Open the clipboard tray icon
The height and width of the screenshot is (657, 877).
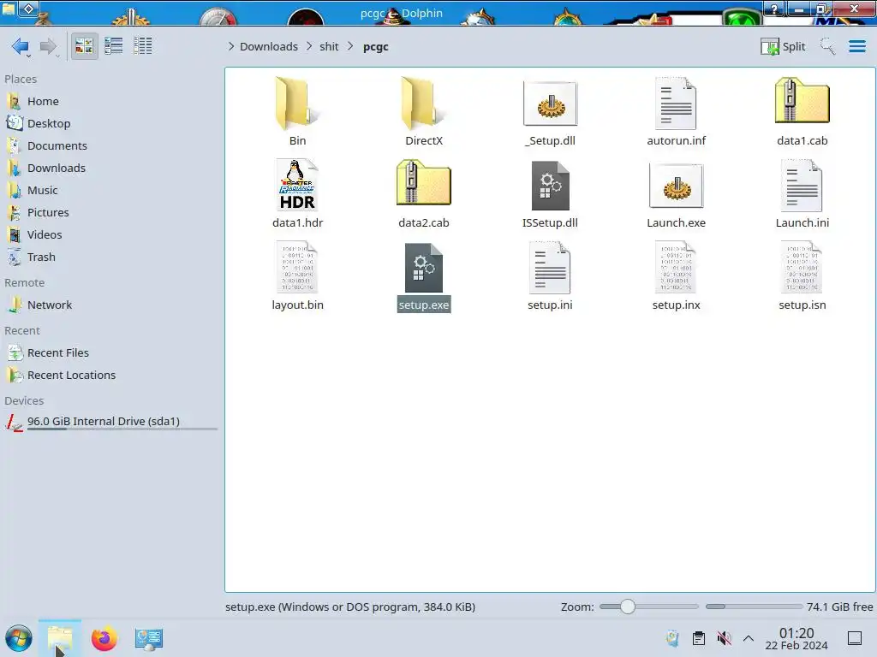[699, 638]
